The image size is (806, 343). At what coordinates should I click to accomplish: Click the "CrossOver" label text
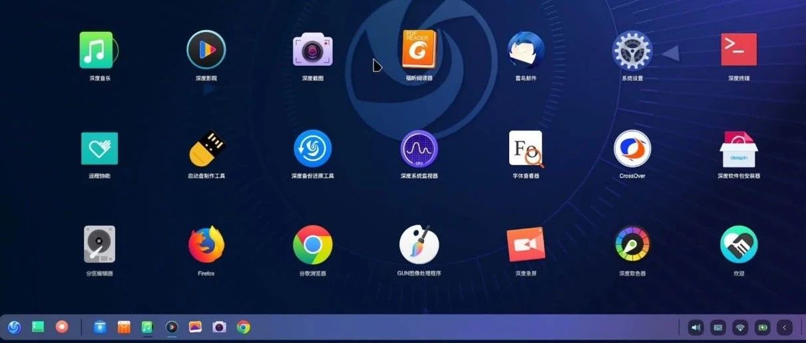(x=632, y=176)
